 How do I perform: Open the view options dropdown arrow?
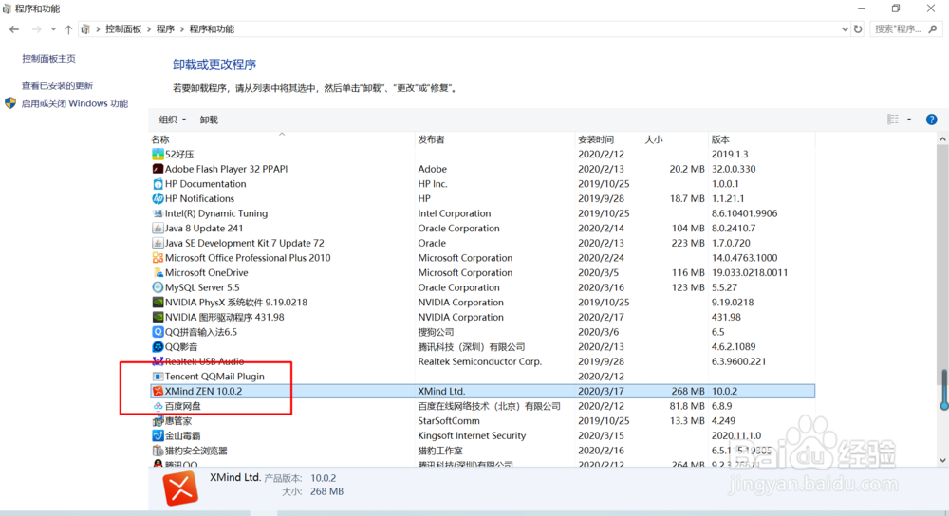pos(909,120)
